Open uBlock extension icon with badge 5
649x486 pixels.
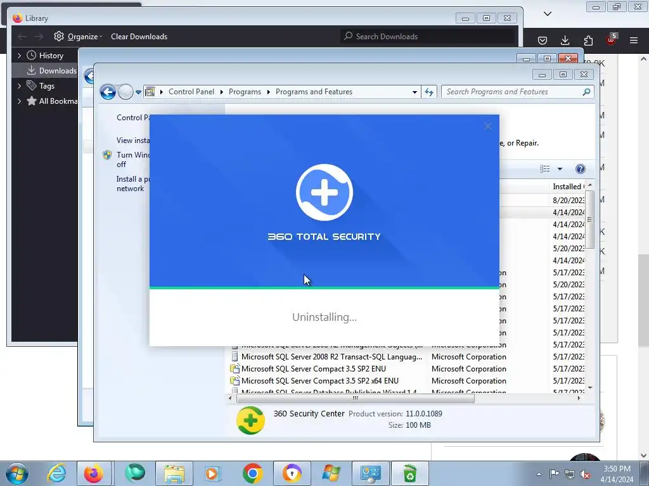click(611, 39)
